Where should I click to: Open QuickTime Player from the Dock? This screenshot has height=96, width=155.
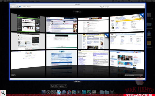point(79,92)
